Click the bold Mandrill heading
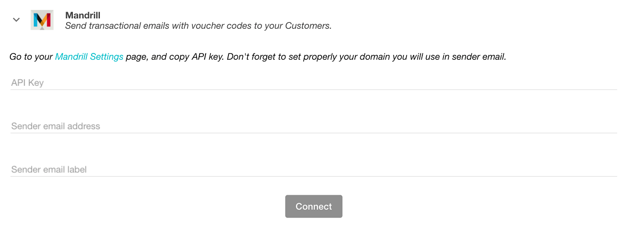This screenshot has width=622, height=228. [x=83, y=16]
